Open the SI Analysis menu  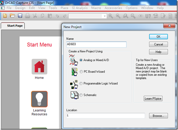[x=80, y=8]
